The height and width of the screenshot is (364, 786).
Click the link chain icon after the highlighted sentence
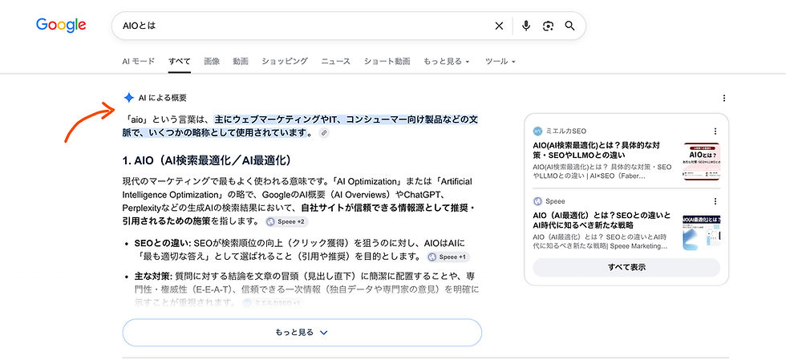pyautogui.click(x=324, y=133)
